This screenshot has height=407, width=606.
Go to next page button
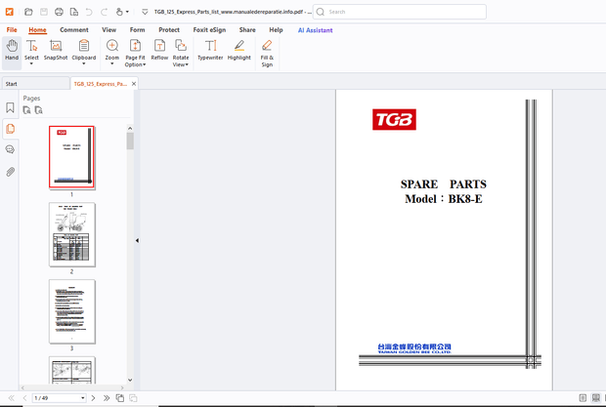[x=94, y=398]
